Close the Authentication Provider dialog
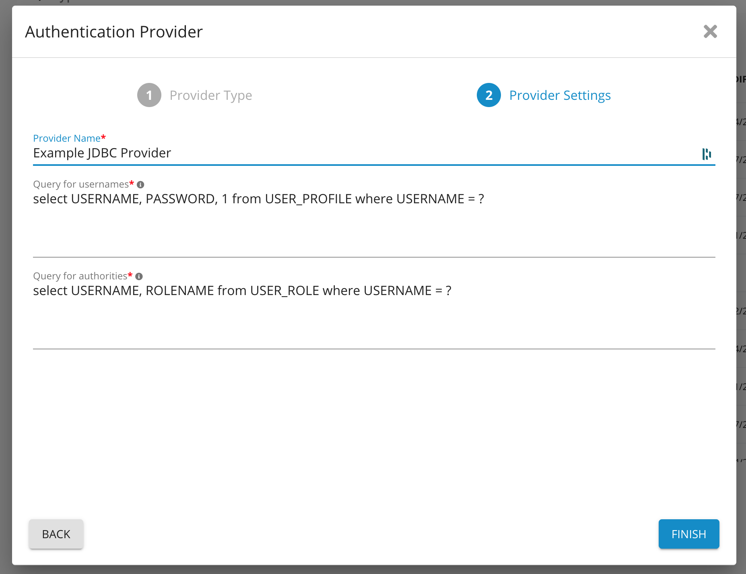The image size is (746, 574). (710, 31)
